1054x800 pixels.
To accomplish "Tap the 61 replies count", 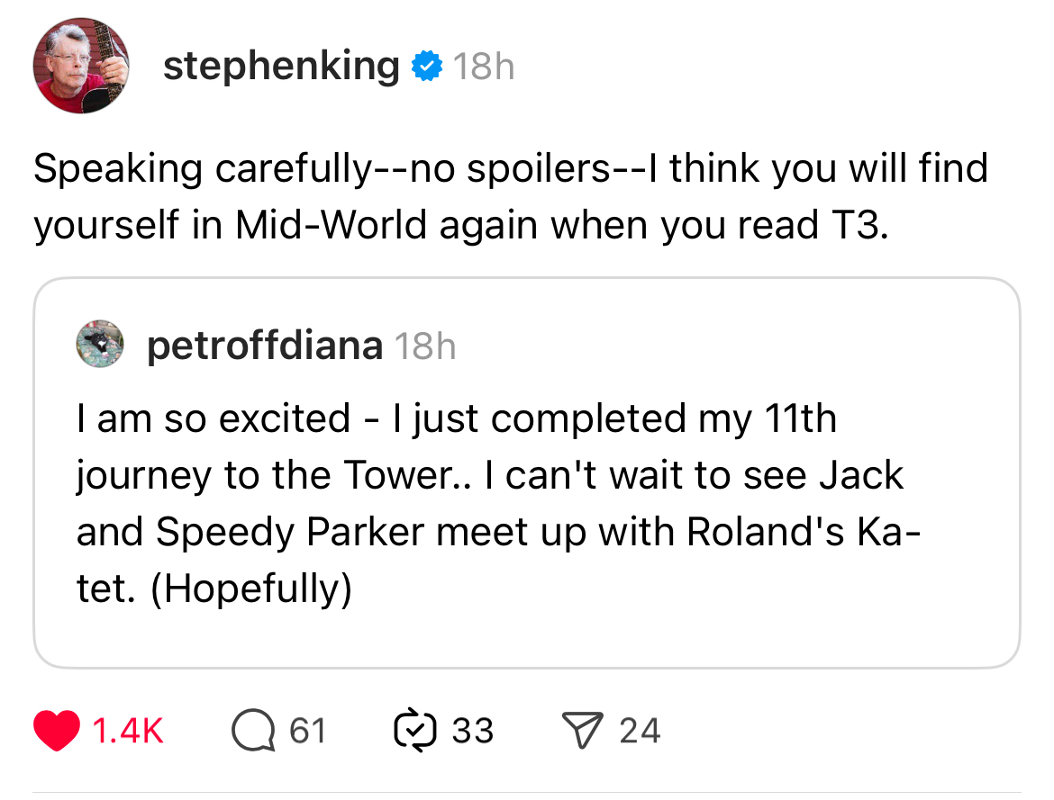I will [307, 730].
